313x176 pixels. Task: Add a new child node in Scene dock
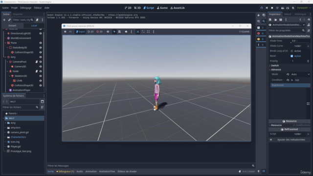(4, 20)
